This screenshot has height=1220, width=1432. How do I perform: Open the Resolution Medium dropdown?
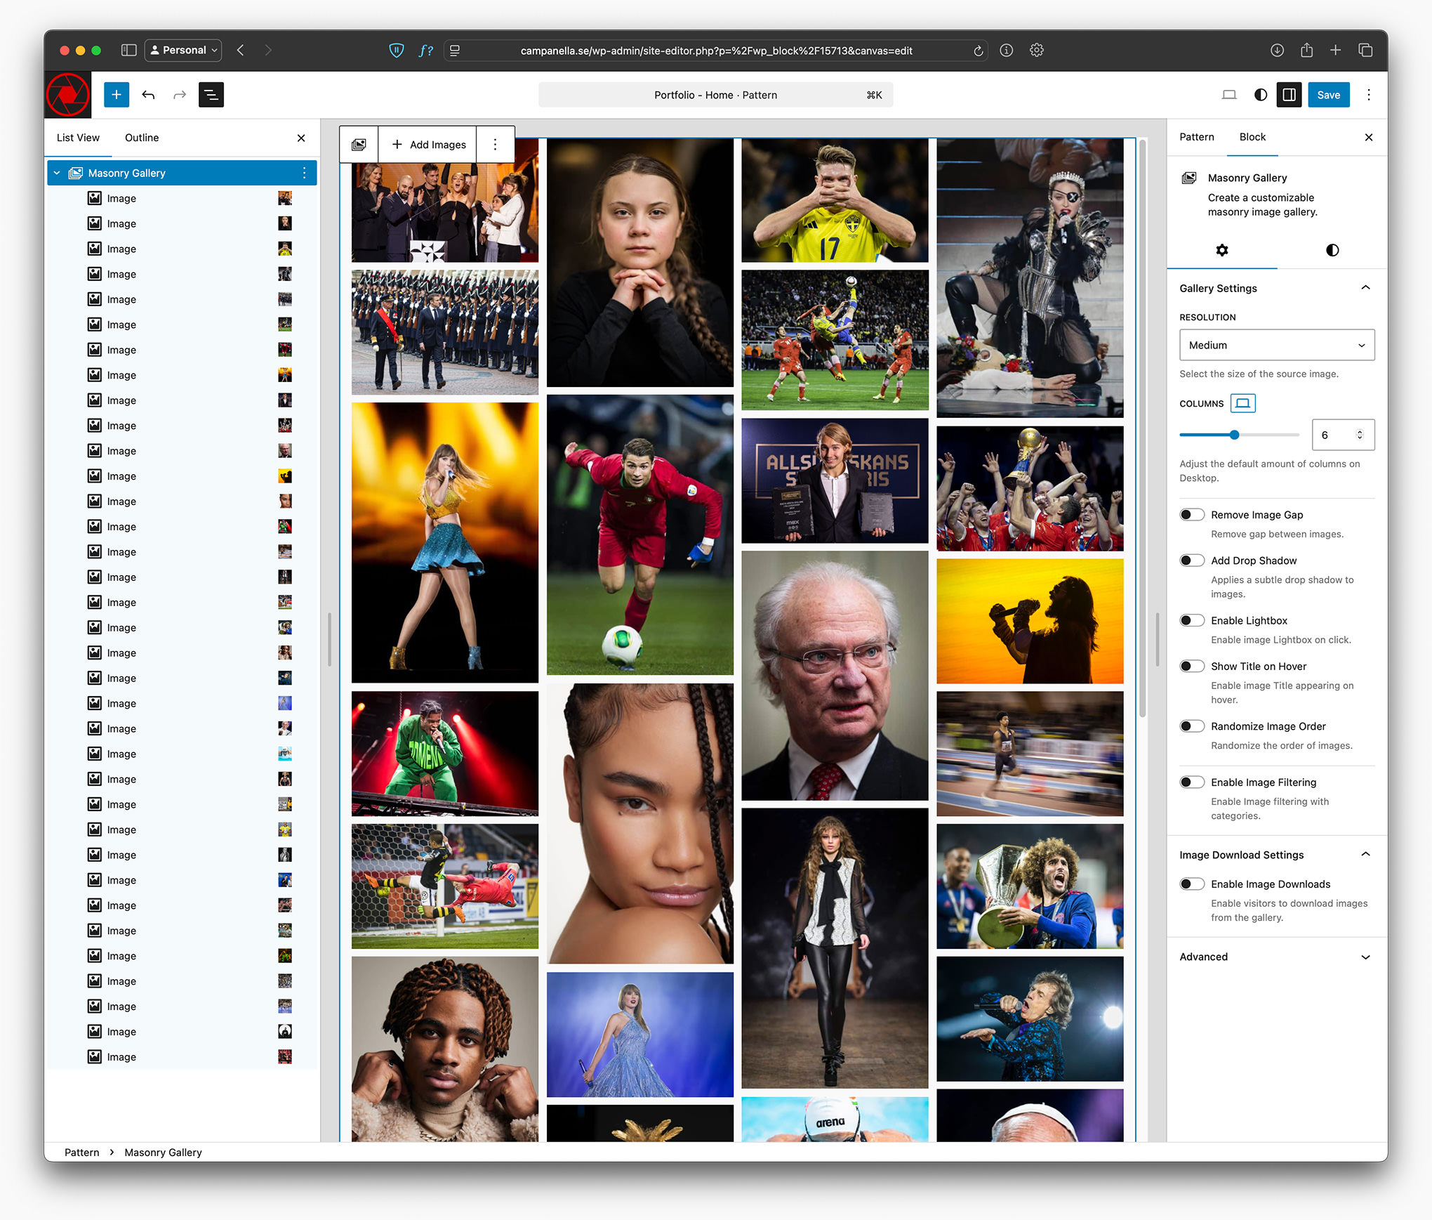click(x=1276, y=345)
